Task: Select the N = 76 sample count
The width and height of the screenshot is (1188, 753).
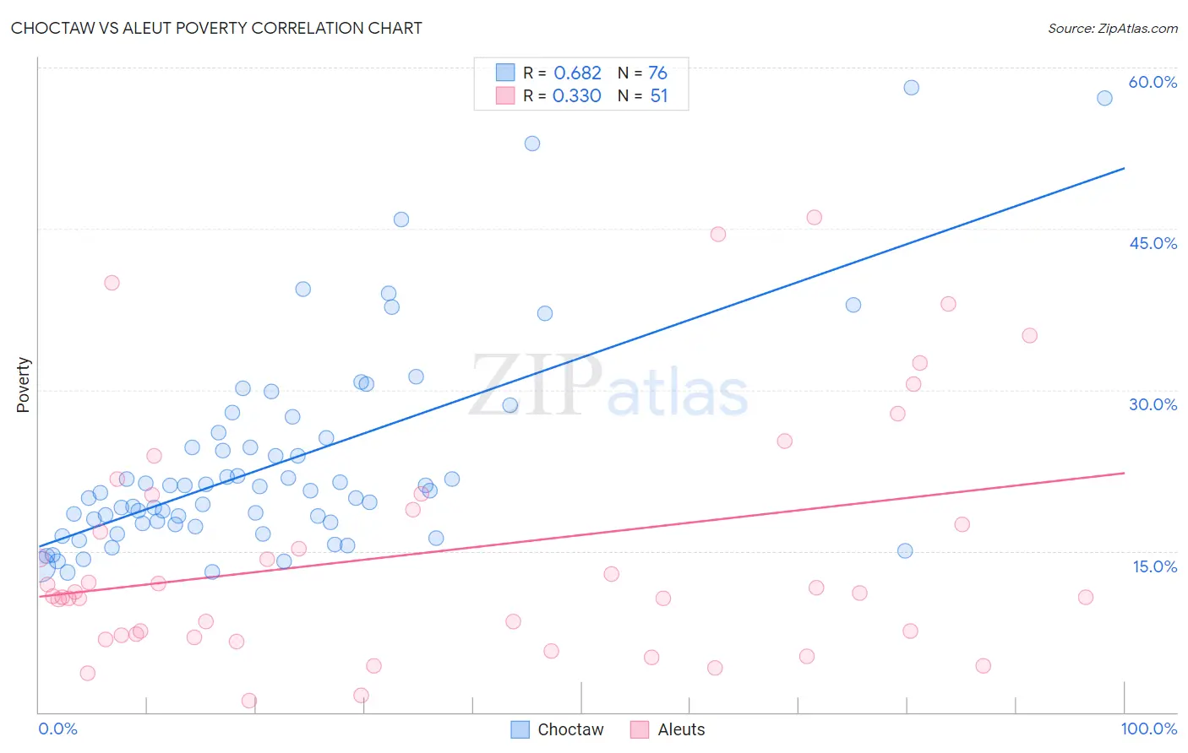Action: pyautogui.click(x=643, y=73)
